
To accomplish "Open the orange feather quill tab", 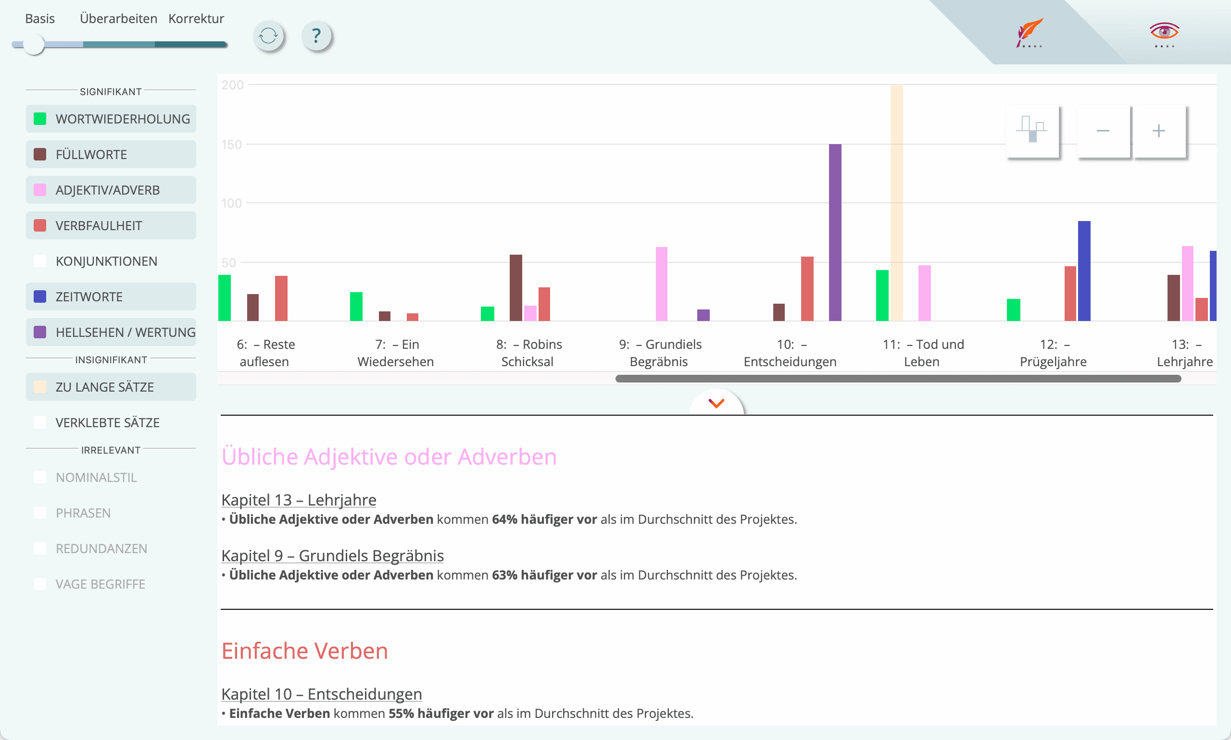I will click(x=1030, y=33).
